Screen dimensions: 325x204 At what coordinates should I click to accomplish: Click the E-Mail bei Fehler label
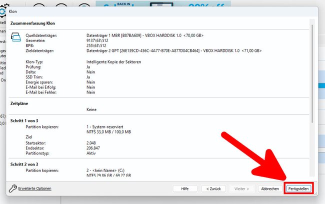point(41,92)
